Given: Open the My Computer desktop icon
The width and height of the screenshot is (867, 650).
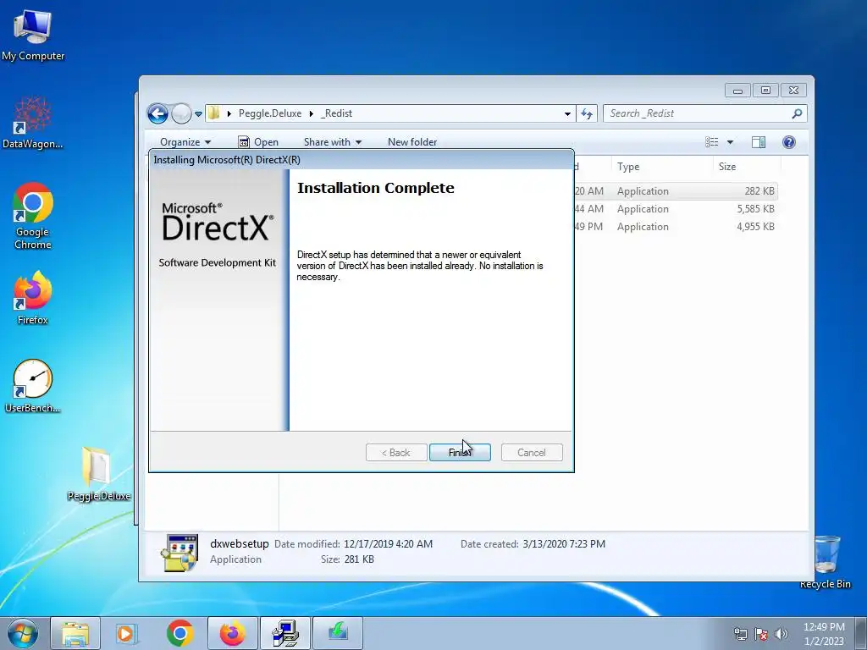Looking at the screenshot, I should (x=33, y=35).
